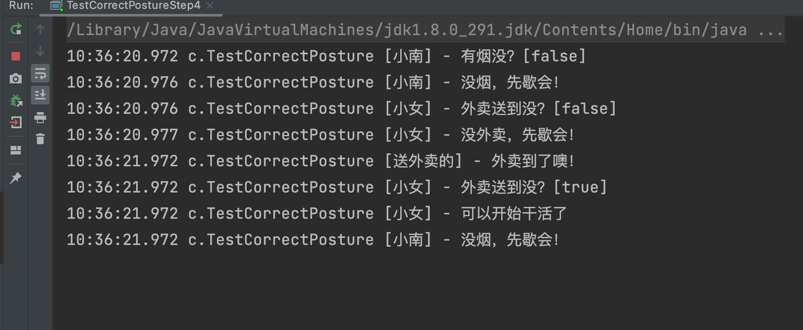Click the red exit-arrow icon in left toolbar
Image resolution: width=803 pixels, height=330 pixels.
click(16, 123)
